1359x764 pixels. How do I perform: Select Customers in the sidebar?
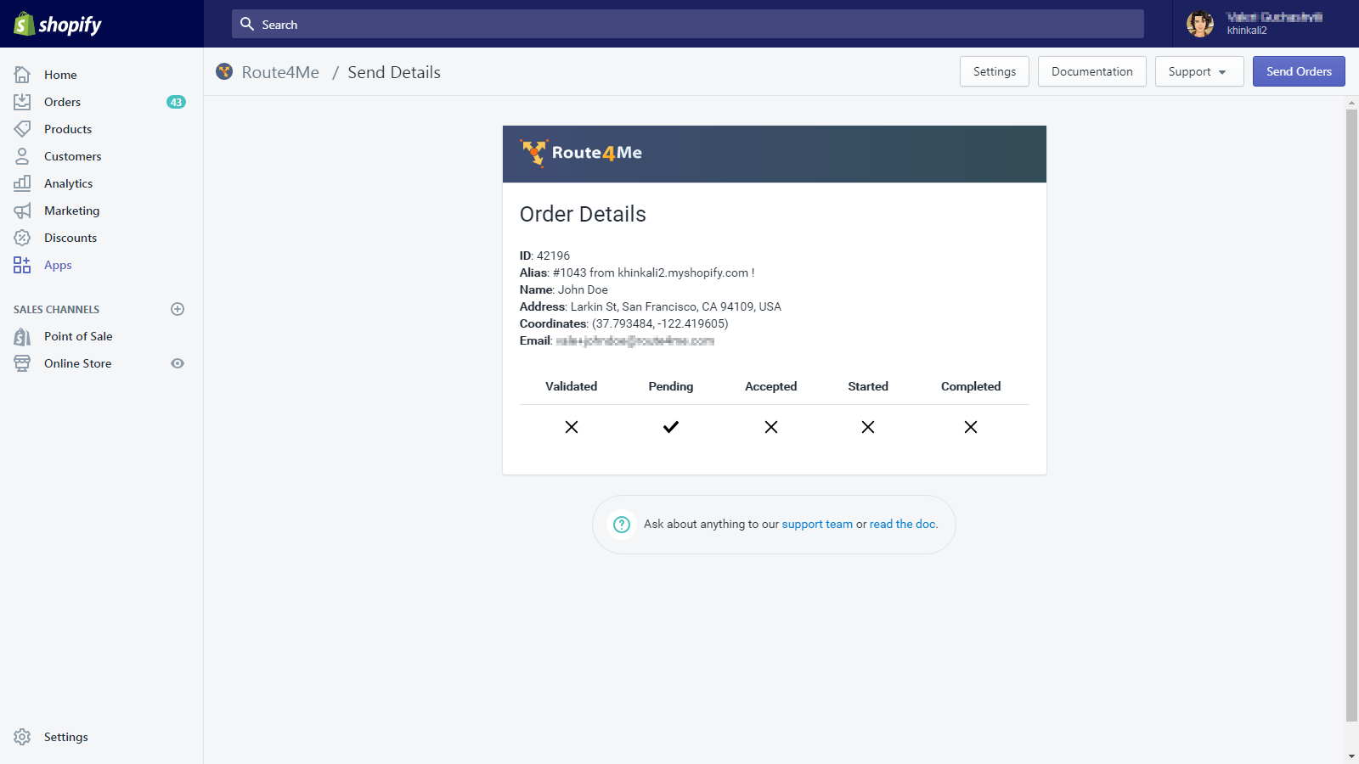pyautogui.click(x=72, y=156)
